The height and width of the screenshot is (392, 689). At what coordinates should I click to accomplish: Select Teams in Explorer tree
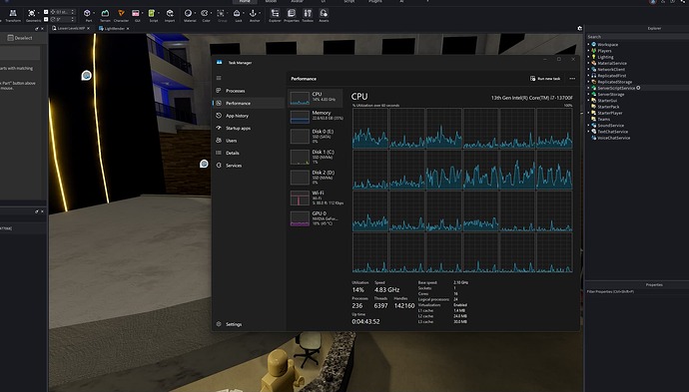click(x=604, y=120)
